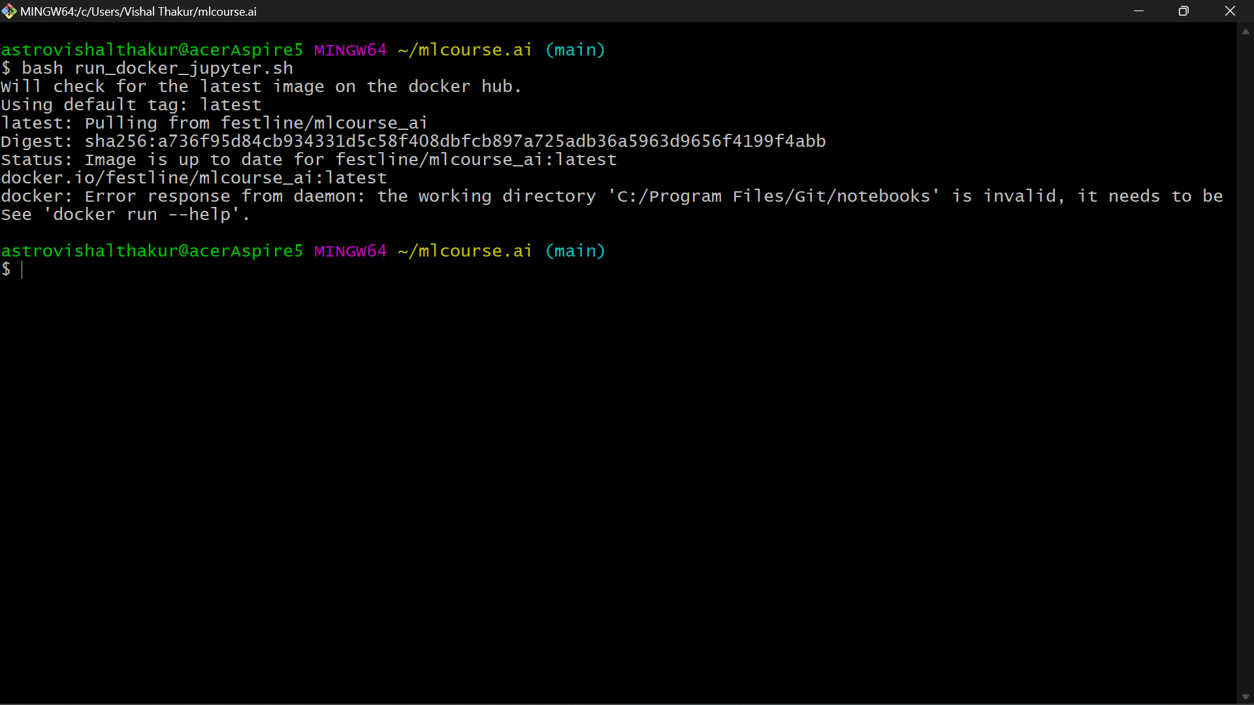Viewport: 1254px width, 705px height.
Task: Select the MINGW64 path text in title bar
Action: (139, 11)
